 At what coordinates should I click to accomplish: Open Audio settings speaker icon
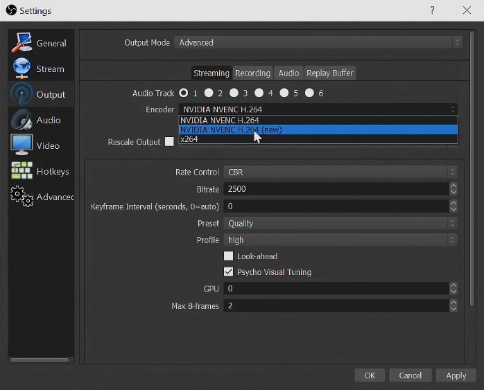coord(21,120)
